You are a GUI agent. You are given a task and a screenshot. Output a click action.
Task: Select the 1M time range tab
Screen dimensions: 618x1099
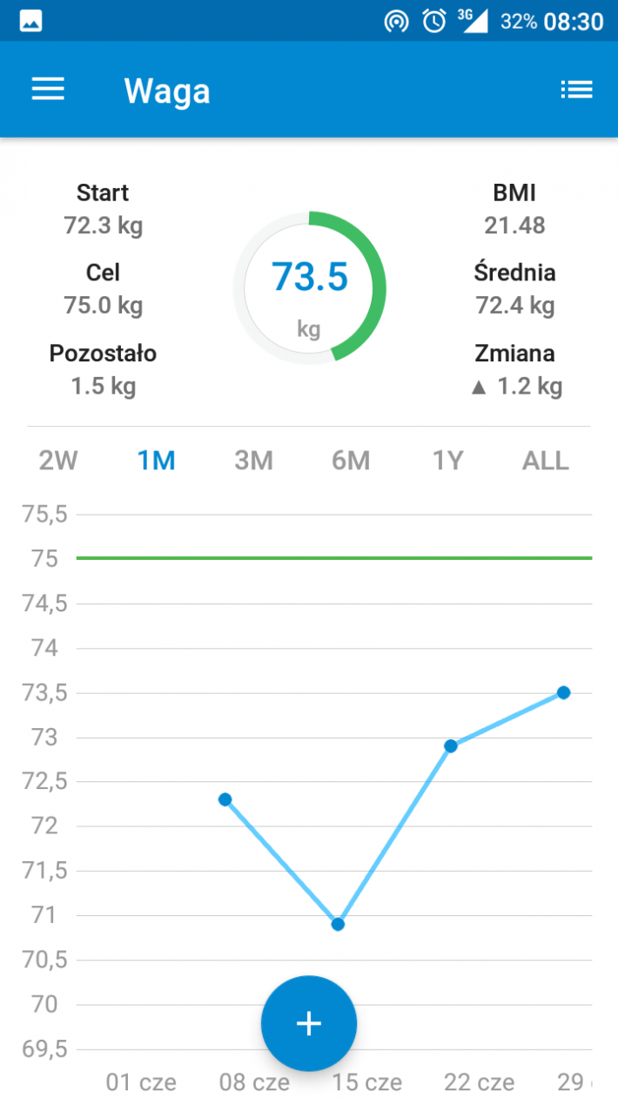click(x=156, y=461)
